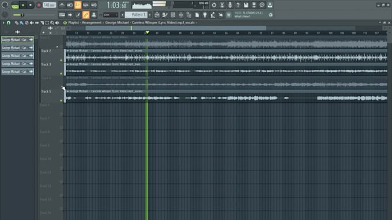
Task: Open the FL Studio What's New link
Action: [248, 15]
